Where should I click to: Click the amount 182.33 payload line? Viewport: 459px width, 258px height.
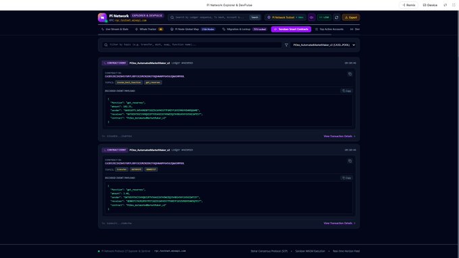[122, 106]
